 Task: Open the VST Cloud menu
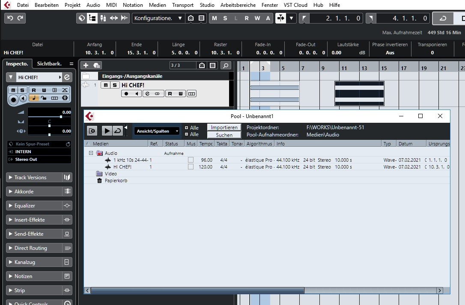[295, 5]
